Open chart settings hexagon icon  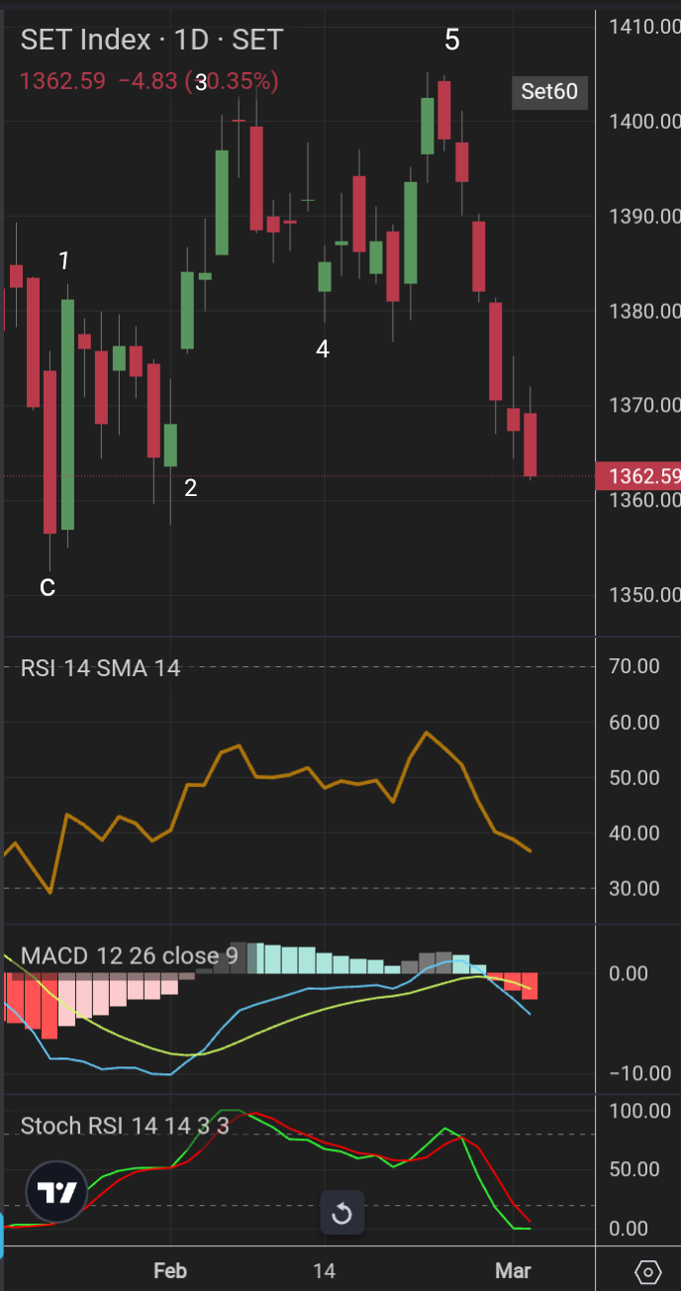647,1271
